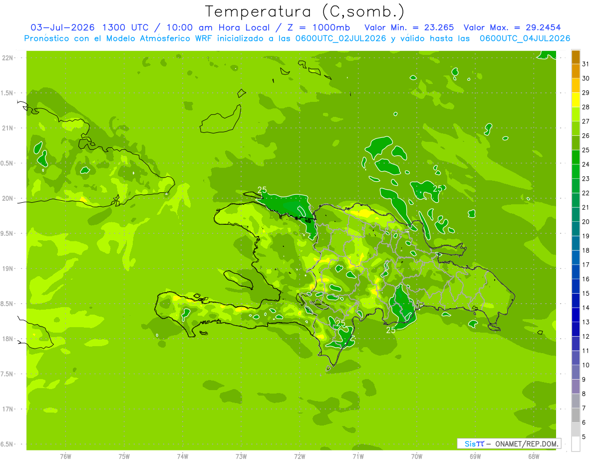Click the 72W longitude label
The width and height of the screenshot is (599, 463).
pyautogui.click(x=299, y=457)
